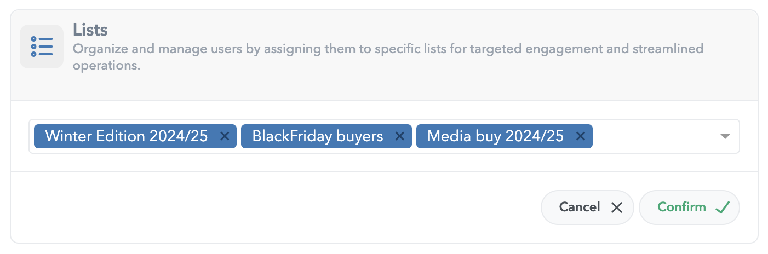
Task: Click the Lists bullet-list icon
Action: (x=42, y=47)
